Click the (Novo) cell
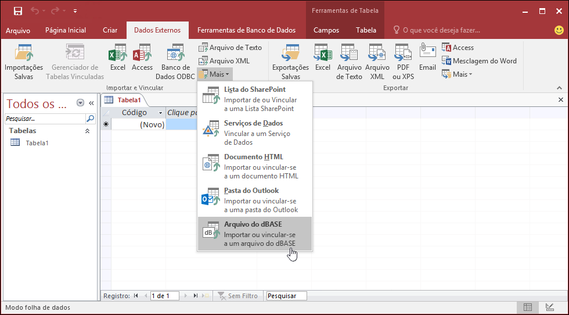This screenshot has height=315, width=569. (138, 125)
